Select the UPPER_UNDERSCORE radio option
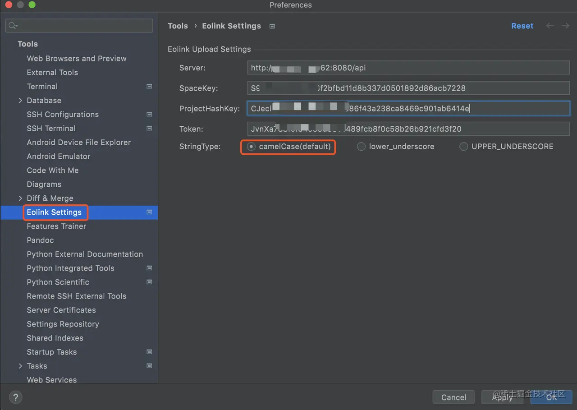The width and height of the screenshot is (577, 410). coord(463,147)
